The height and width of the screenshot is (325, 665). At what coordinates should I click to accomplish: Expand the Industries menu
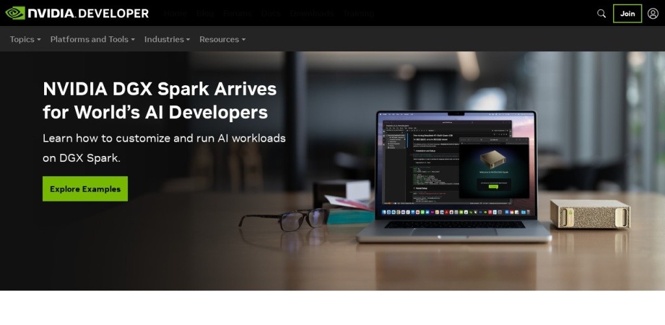tap(167, 39)
